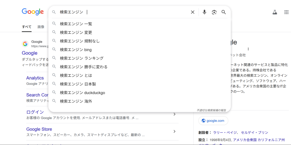Expand the ログイン row chevron
This screenshot has width=291, height=145.
pos(174,114)
